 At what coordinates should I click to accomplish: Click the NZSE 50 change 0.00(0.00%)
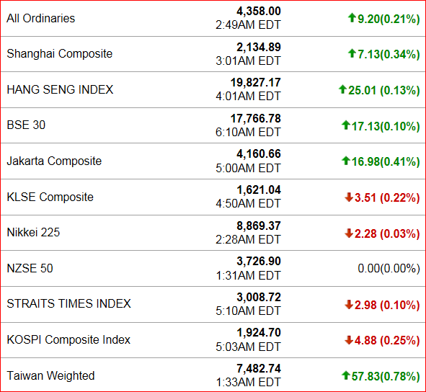click(389, 269)
